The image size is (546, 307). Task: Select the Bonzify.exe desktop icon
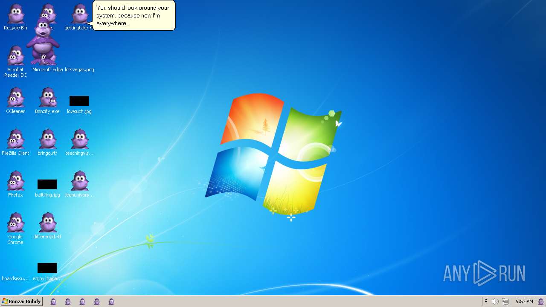coord(47,101)
